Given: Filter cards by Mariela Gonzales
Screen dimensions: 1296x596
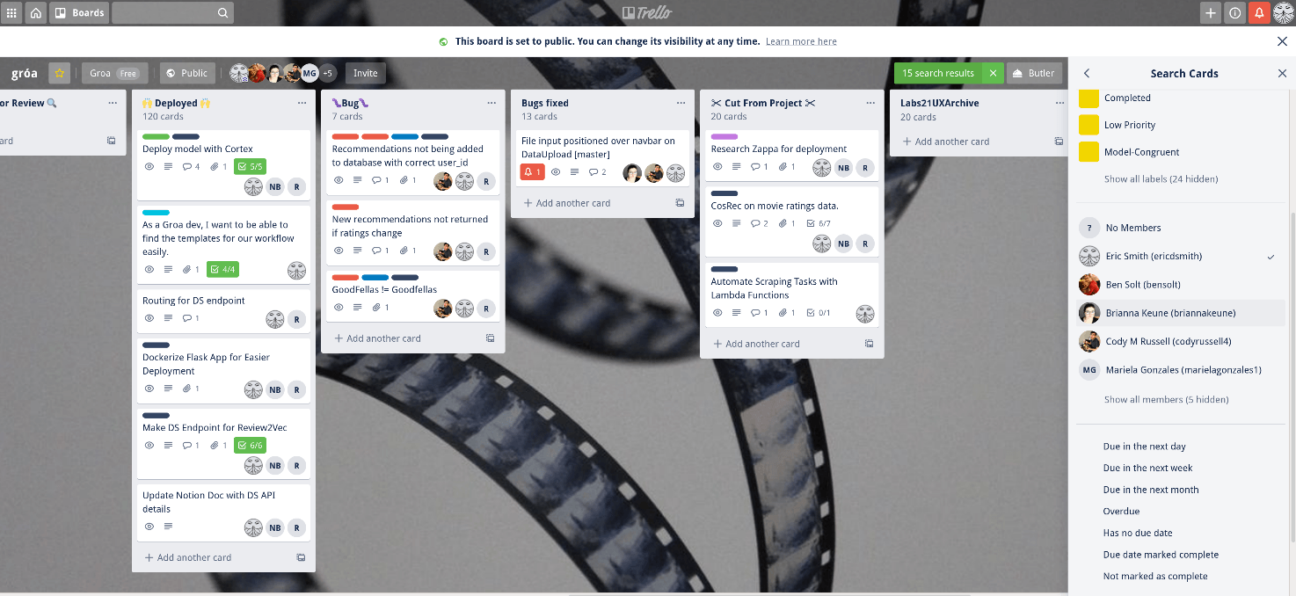Looking at the screenshot, I should pyautogui.click(x=1180, y=370).
